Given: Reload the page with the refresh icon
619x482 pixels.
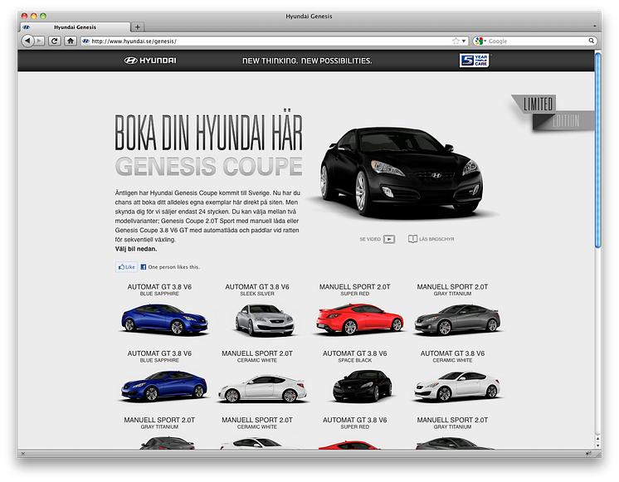Looking at the screenshot, I should [55, 41].
